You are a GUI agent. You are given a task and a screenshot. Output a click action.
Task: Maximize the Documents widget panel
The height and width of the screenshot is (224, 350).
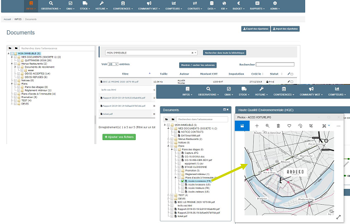[225, 110]
